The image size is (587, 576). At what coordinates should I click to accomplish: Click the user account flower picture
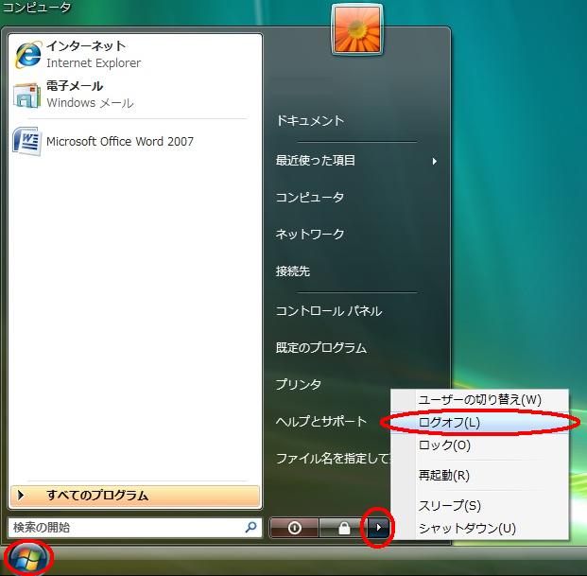pyautogui.click(x=356, y=29)
